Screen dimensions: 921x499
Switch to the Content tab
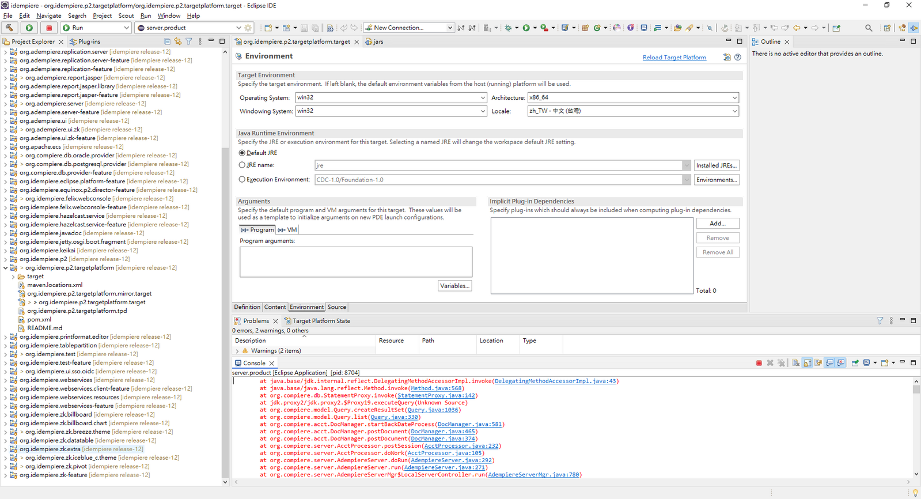275,307
